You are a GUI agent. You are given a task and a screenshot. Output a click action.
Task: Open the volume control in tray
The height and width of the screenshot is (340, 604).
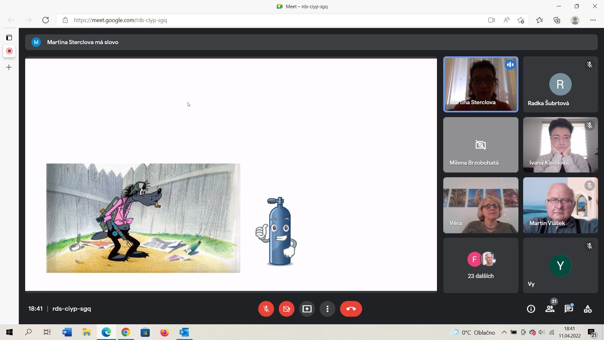point(542,332)
